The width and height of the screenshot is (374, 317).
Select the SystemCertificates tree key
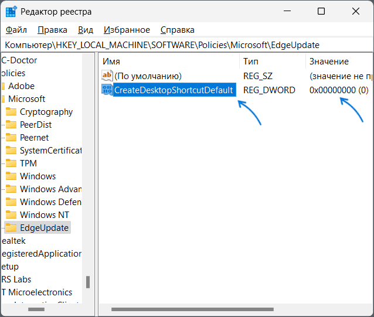click(50, 151)
